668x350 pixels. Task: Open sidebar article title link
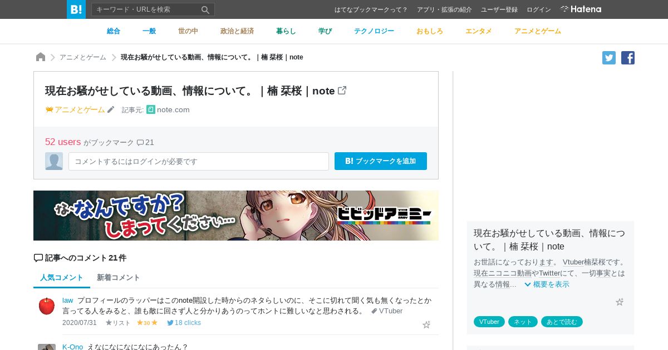(549, 239)
